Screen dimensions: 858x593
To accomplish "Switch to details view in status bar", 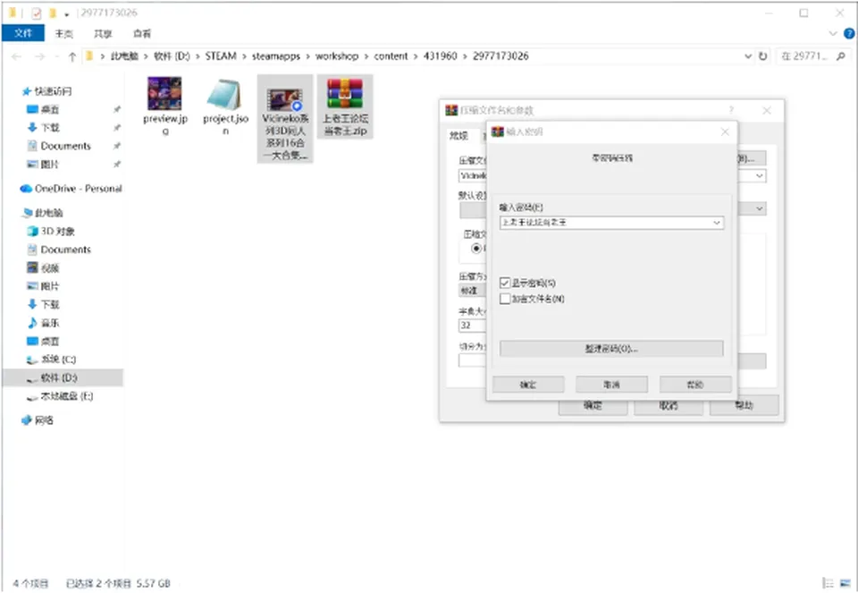I will pyautogui.click(x=829, y=583).
